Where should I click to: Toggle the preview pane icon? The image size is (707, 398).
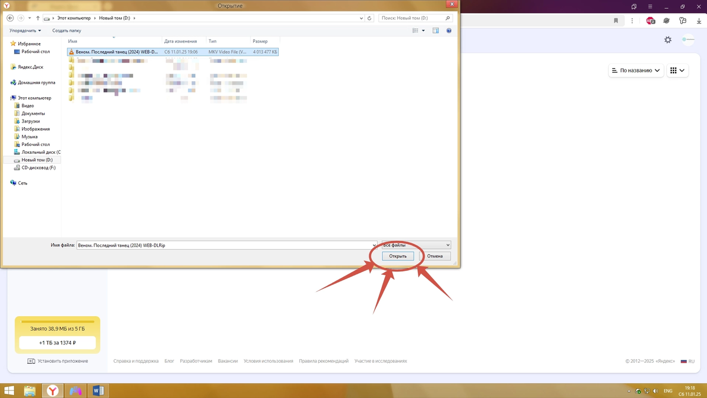click(x=436, y=31)
